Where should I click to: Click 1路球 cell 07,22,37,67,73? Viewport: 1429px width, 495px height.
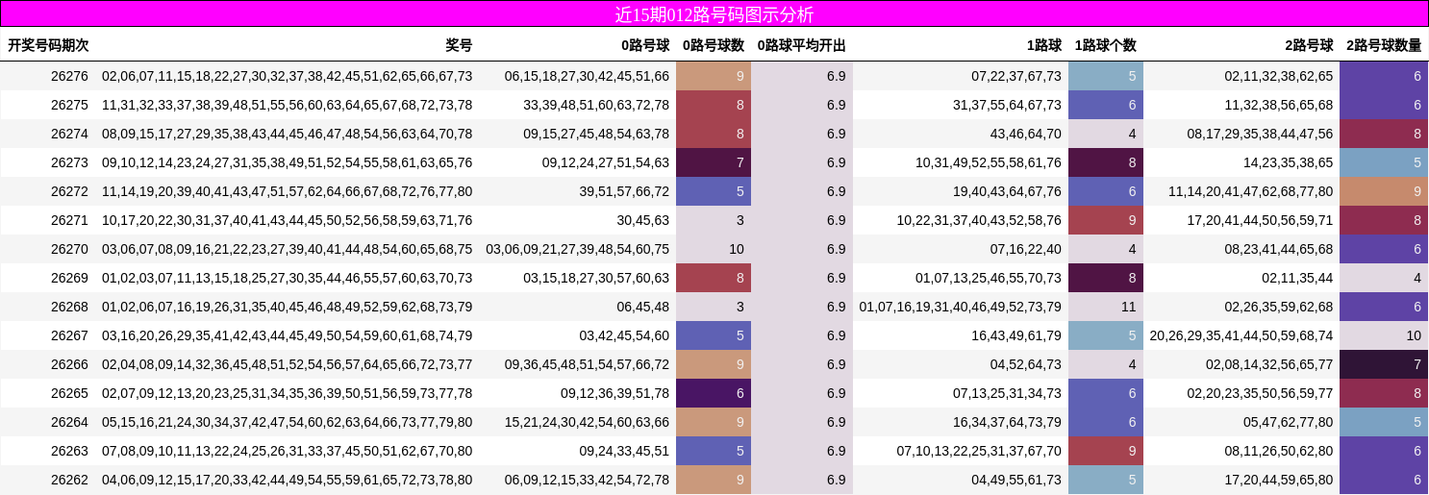coord(1016,76)
